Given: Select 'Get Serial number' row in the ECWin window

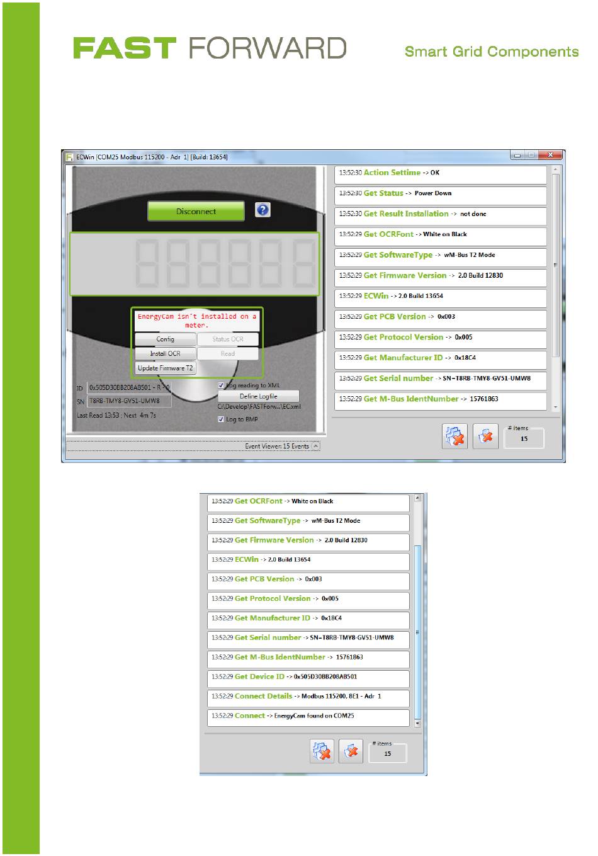Looking at the screenshot, I should click(440, 380).
